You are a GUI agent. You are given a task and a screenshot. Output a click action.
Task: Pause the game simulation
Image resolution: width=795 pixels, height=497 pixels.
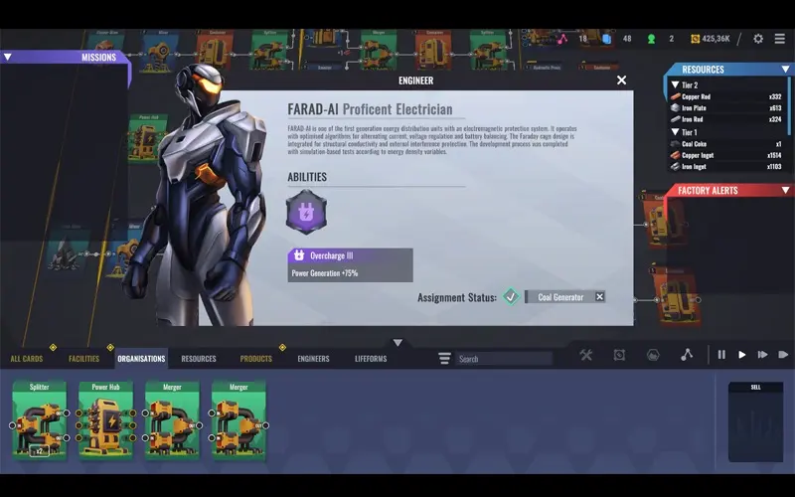pyautogui.click(x=721, y=355)
